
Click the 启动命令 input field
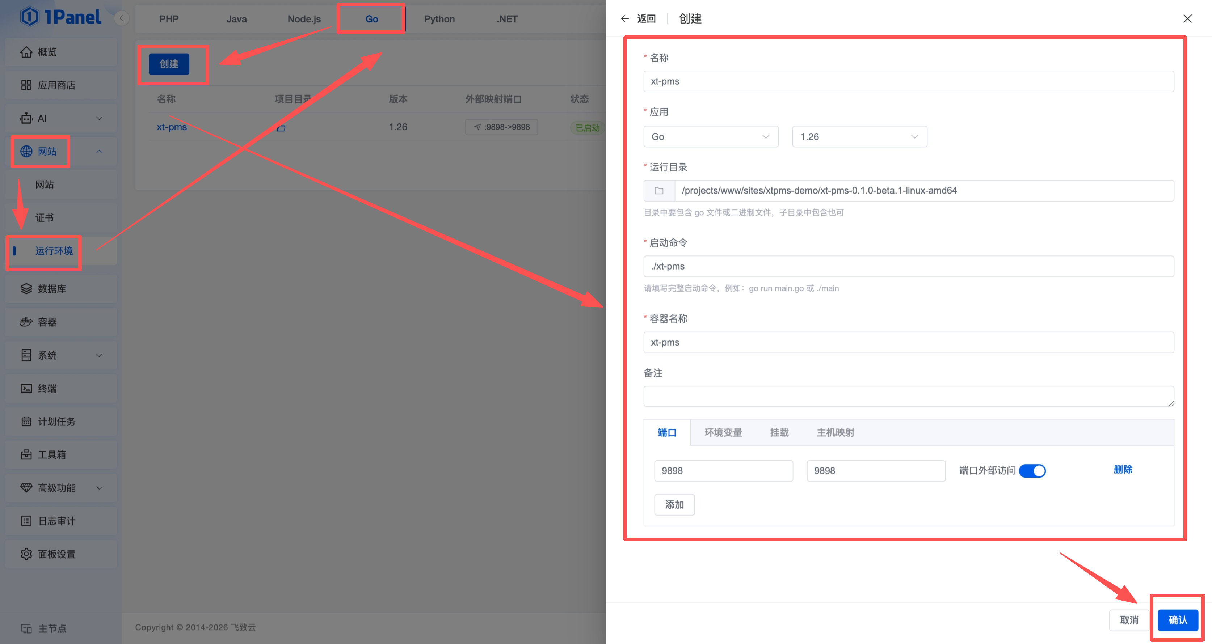[x=908, y=267]
